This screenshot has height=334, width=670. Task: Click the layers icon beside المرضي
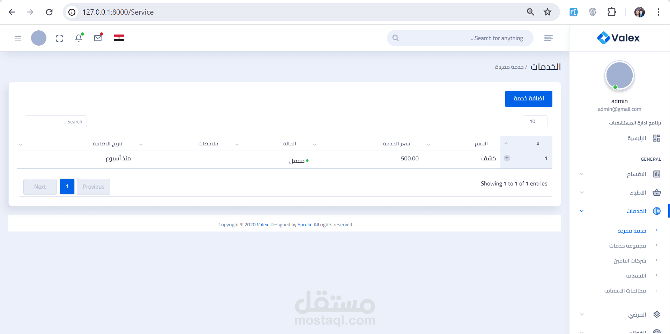point(657,314)
